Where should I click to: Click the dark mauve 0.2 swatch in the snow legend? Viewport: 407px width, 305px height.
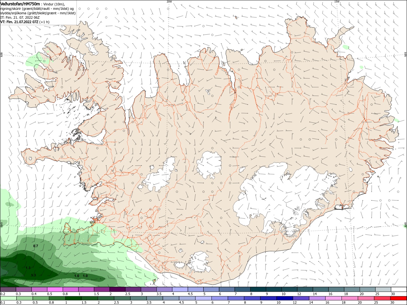pos(8,289)
